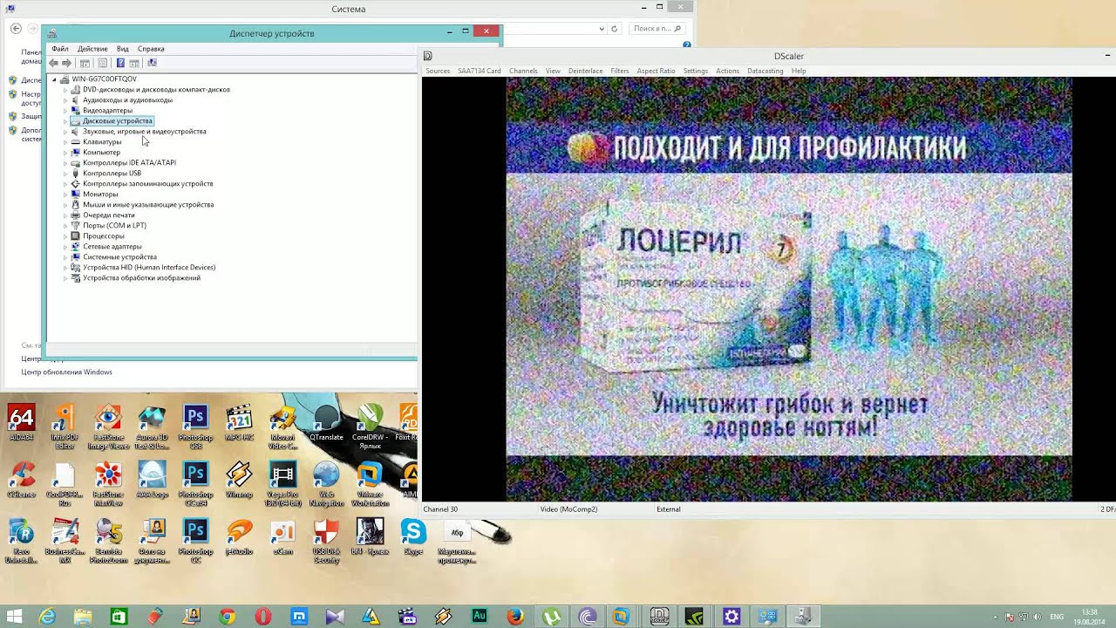This screenshot has height=628, width=1116.
Task: Expand DVD-дисководы и дисководы компакт-дисков node
Action: [65, 90]
